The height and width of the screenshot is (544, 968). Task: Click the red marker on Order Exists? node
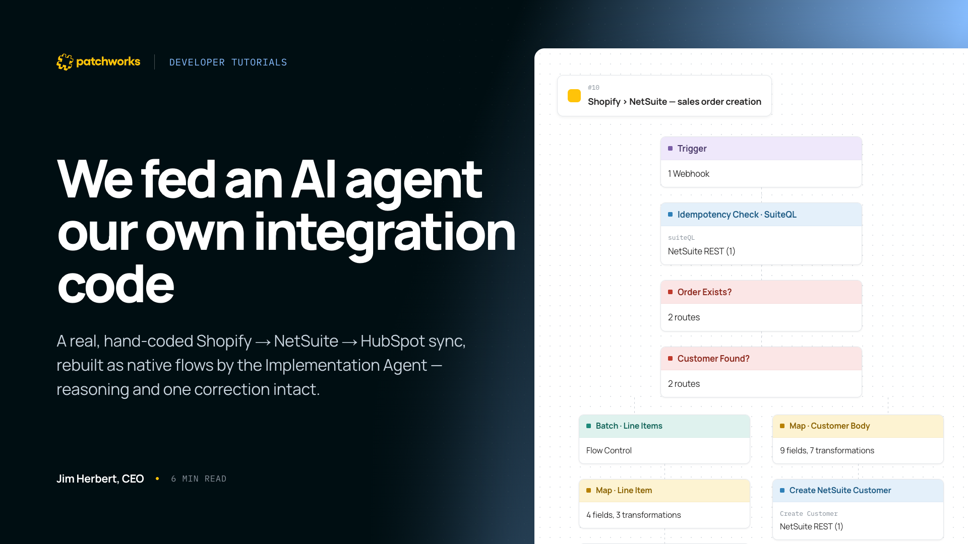(671, 292)
